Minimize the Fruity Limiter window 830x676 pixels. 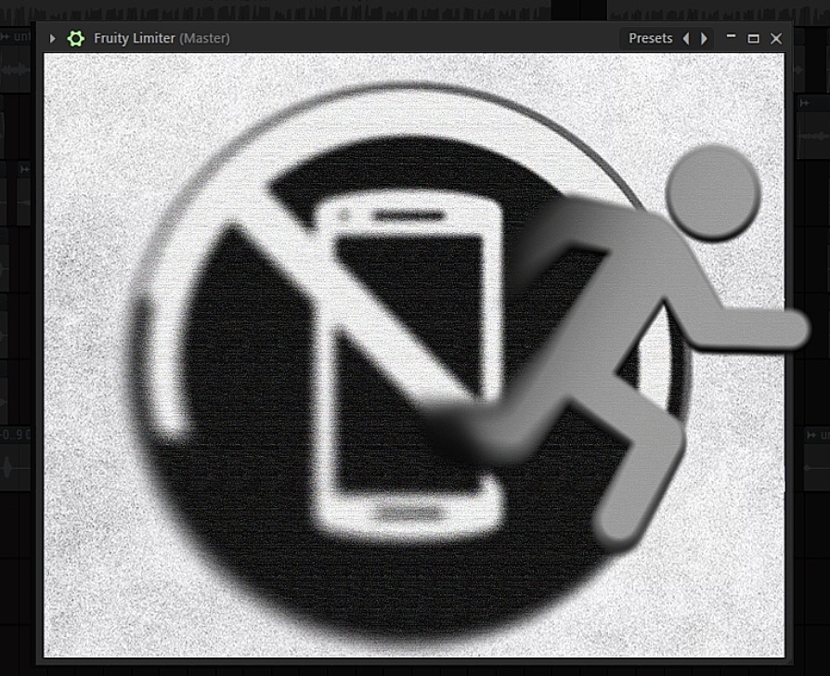click(731, 38)
